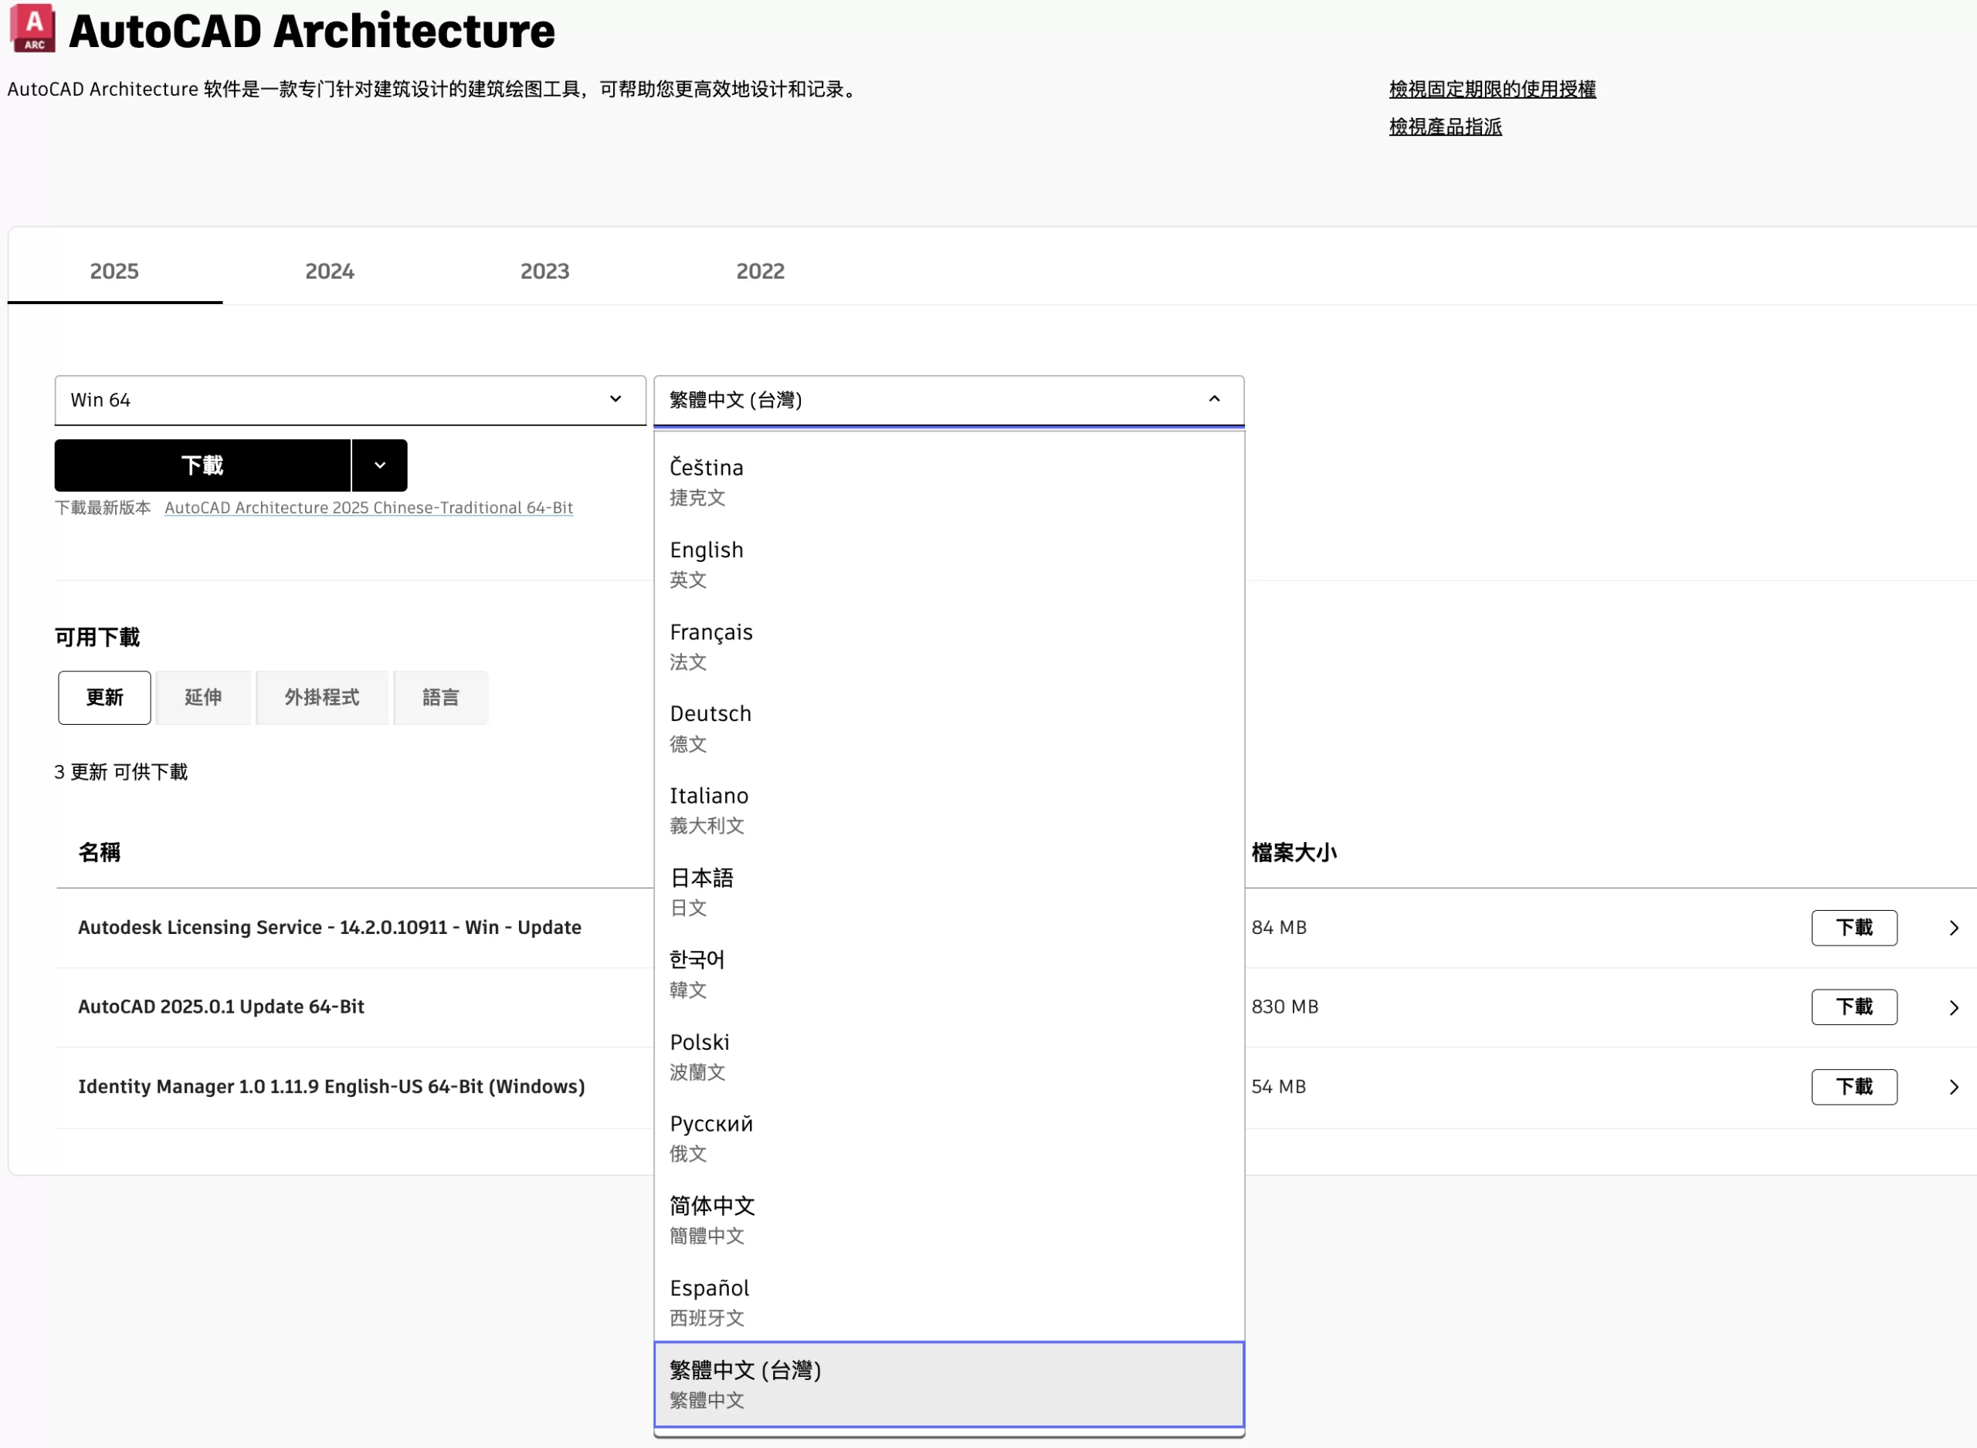Select the 語言 filter toggle
Screen dimensions: 1977x1448
(440, 698)
